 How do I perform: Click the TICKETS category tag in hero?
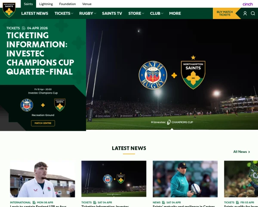tap(13, 28)
